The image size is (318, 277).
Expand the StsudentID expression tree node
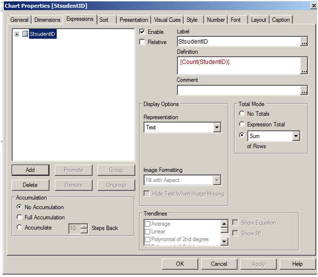pyautogui.click(x=17, y=34)
